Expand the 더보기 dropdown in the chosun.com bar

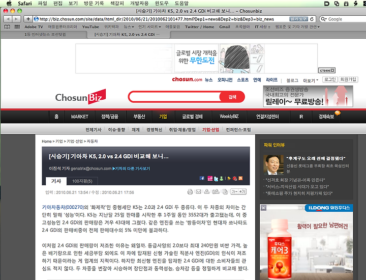tap(311, 80)
